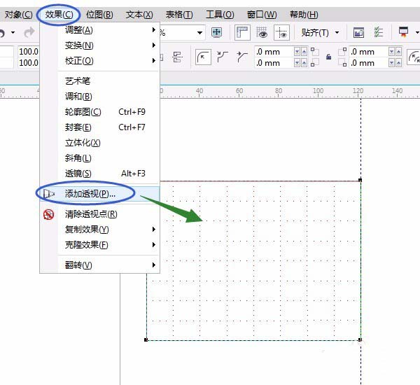This screenshot has width=420, height=385.
Task: Close the 效果(C) menu from menu bar
Action: coord(59,15)
